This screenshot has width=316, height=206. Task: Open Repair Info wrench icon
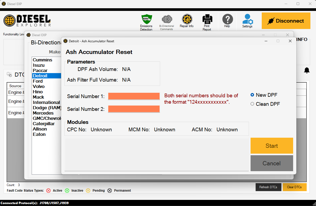[x=187, y=19]
